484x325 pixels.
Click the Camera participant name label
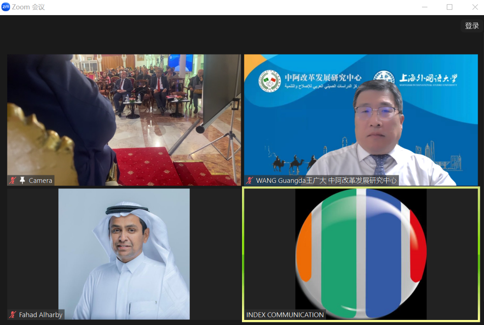point(40,181)
